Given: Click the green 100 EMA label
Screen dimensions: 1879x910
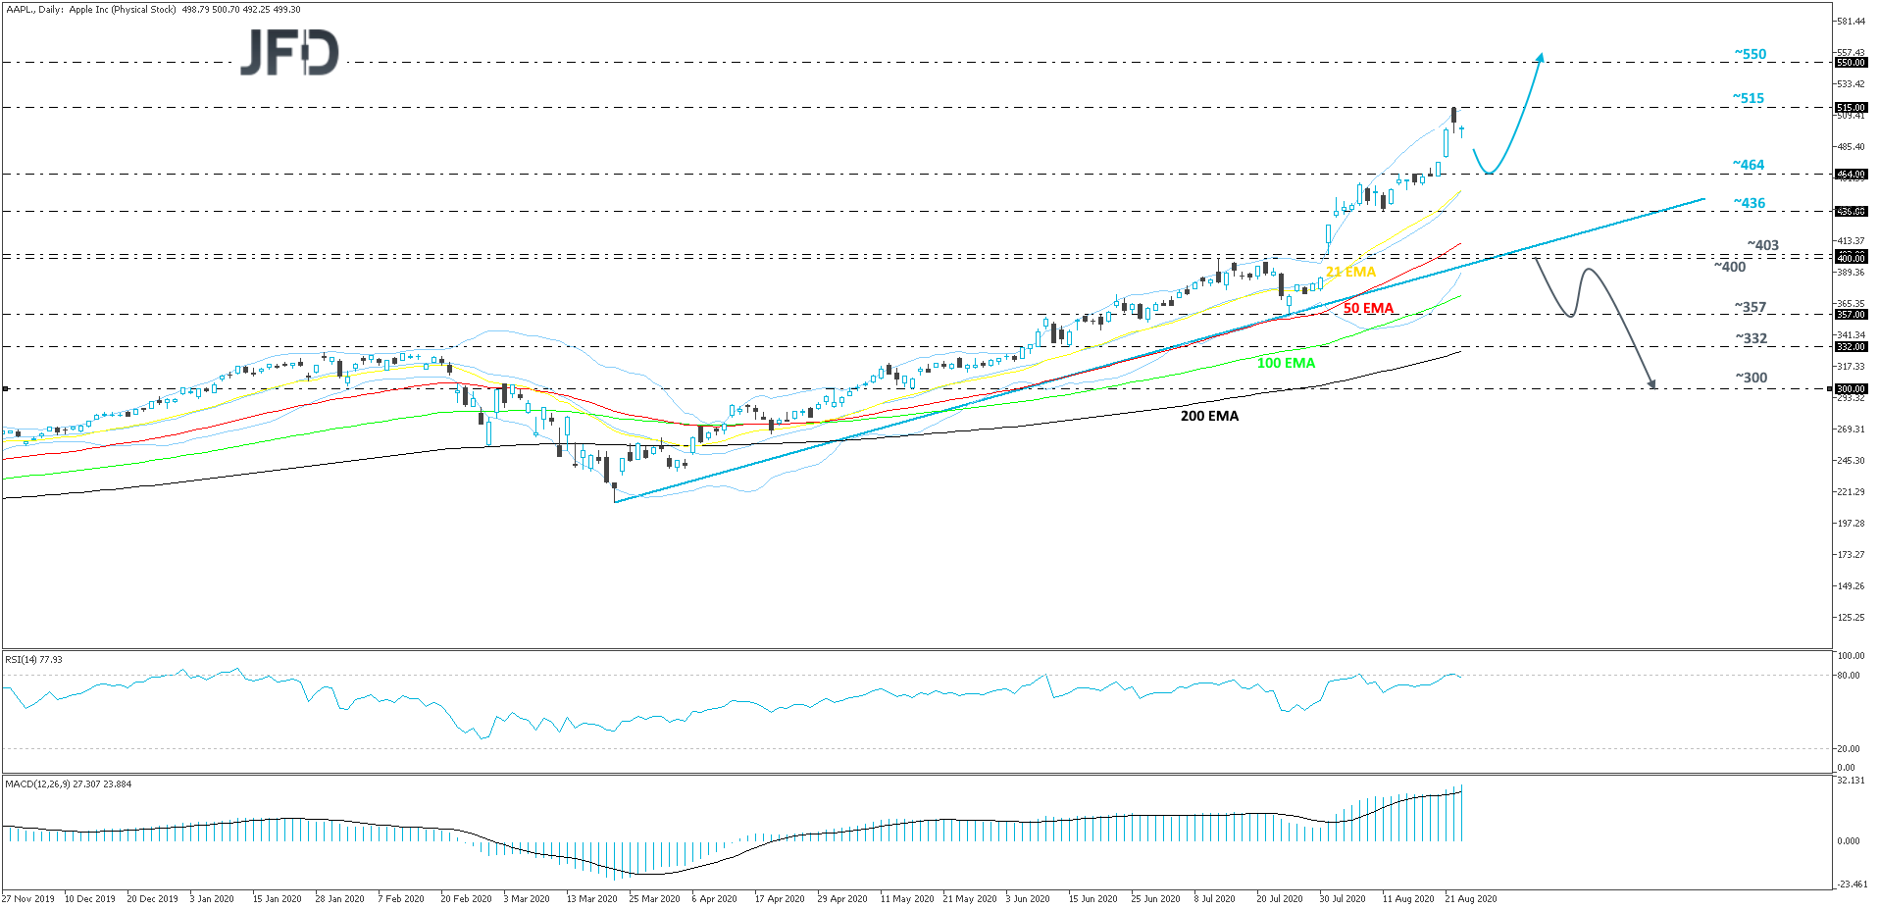Looking at the screenshot, I should (1285, 364).
